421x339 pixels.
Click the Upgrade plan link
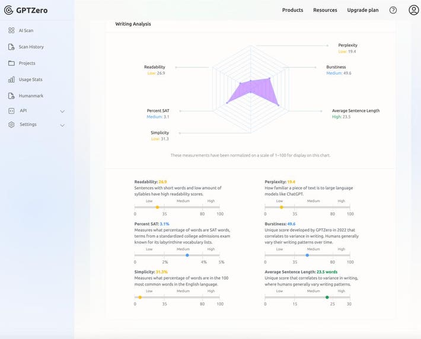[x=362, y=10]
